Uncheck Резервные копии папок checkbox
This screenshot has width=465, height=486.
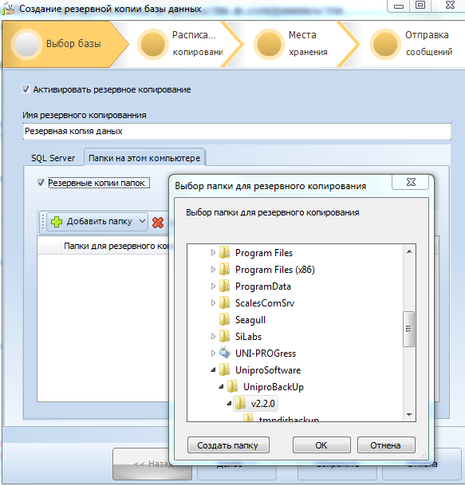click(41, 183)
